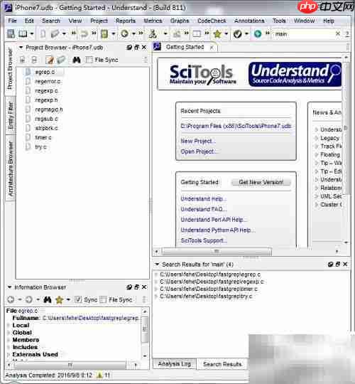The height and width of the screenshot is (384, 355).
Task: Click the green document icon in main toolbar
Action: tap(104, 34)
